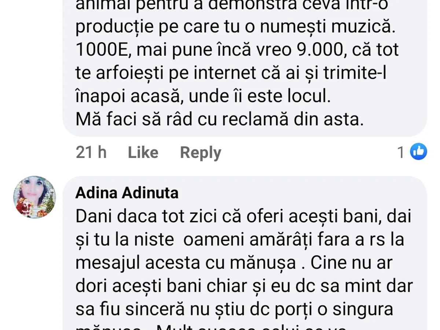Like the comment posted 21 h ago
The width and height of the screenshot is (440, 330).
(143, 152)
